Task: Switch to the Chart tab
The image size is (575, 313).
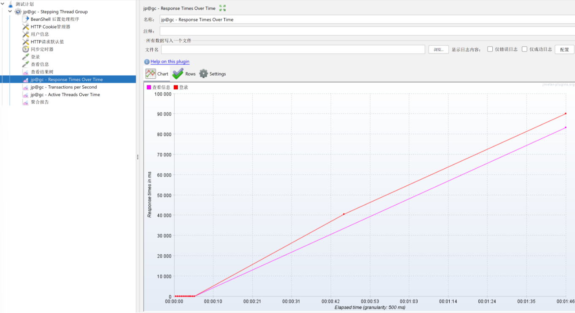Action: tap(157, 74)
